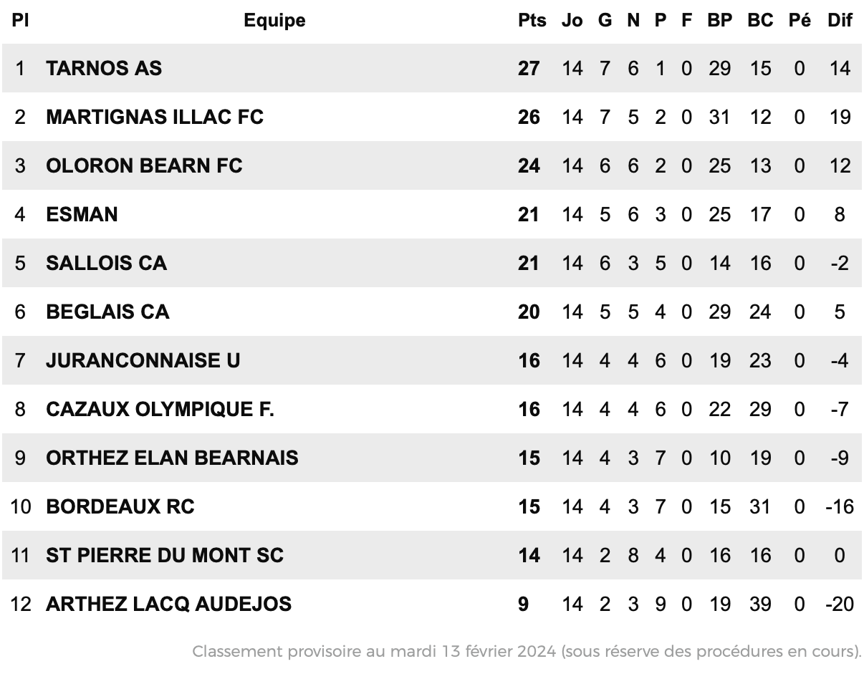Click the provisional ranking date footnote
The width and height of the screenshot is (864, 679).
pos(527,652)
